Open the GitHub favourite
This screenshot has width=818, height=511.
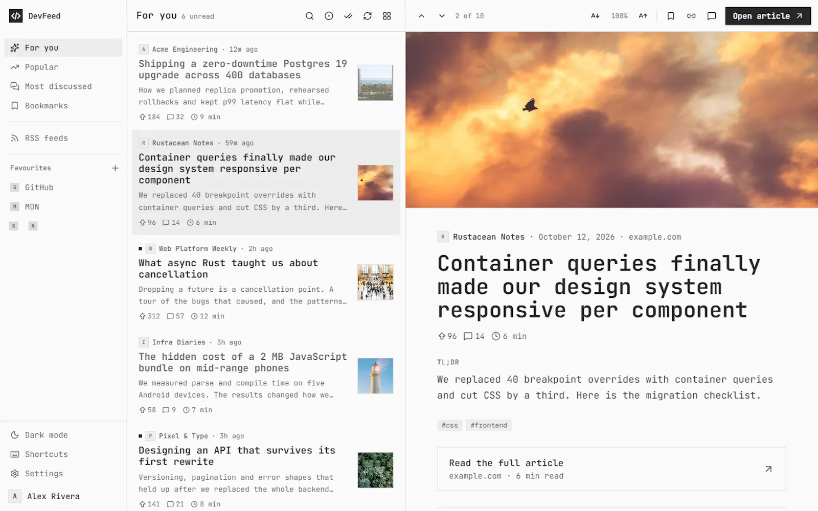tap(63, 188)
